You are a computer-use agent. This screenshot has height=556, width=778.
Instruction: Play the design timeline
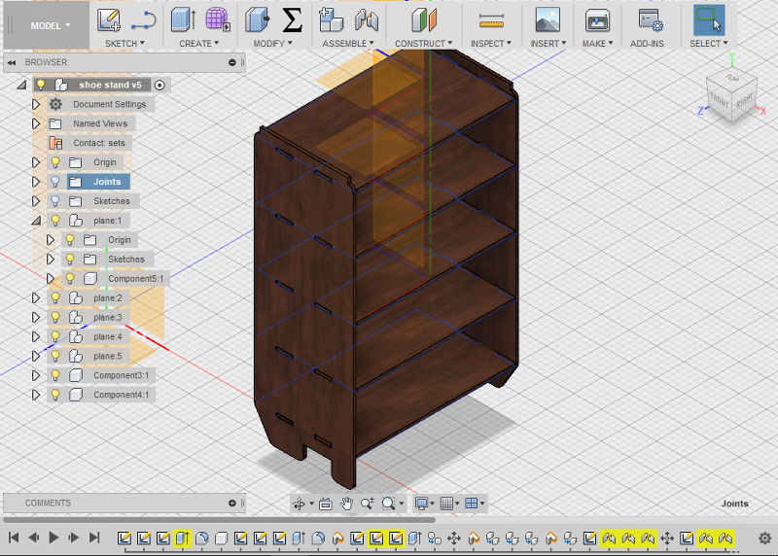[x=53, y=538]
